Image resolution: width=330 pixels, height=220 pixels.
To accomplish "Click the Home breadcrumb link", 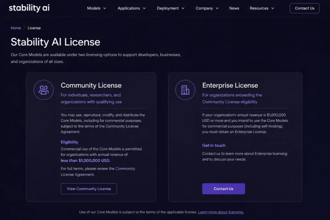I will tap(16, 28).
